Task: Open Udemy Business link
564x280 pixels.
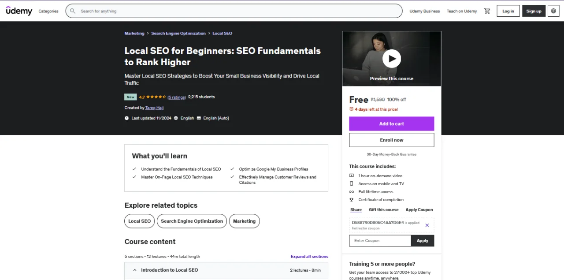Action: [x=424, y=11]
